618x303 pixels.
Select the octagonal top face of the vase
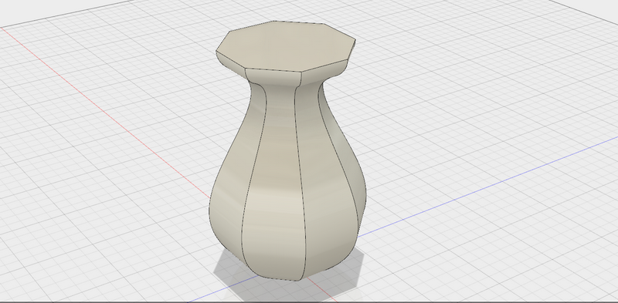coord(285,45)
